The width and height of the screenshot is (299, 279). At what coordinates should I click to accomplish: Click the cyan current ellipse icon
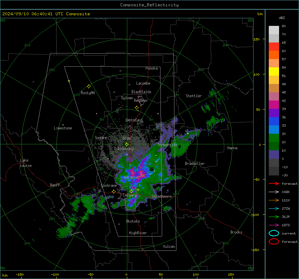click(x=274, y=233)
